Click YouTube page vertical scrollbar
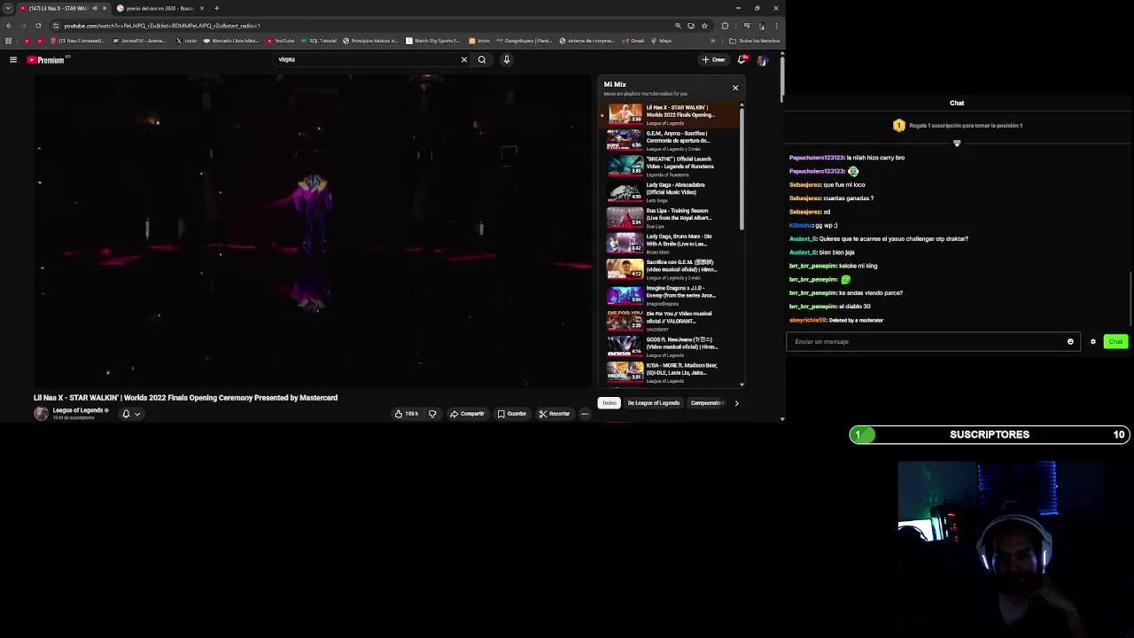Image resolution: width=1134 pixels, height=638 pixels. [x=782, y=80]
